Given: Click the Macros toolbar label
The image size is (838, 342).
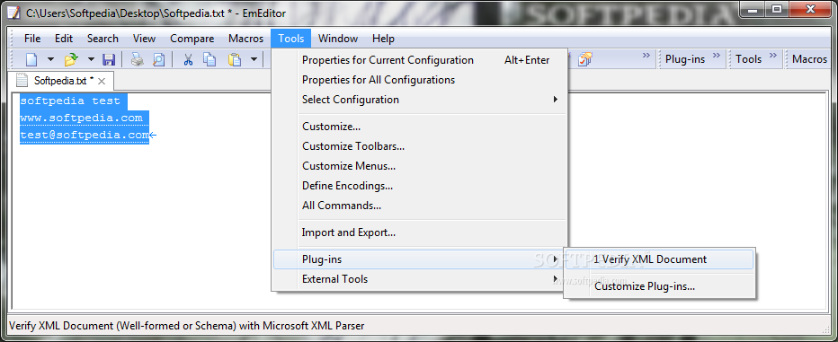Looking at the screenshot, I should (x=809, y=59).
